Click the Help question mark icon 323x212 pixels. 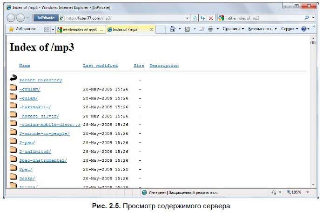click(303, 29)
